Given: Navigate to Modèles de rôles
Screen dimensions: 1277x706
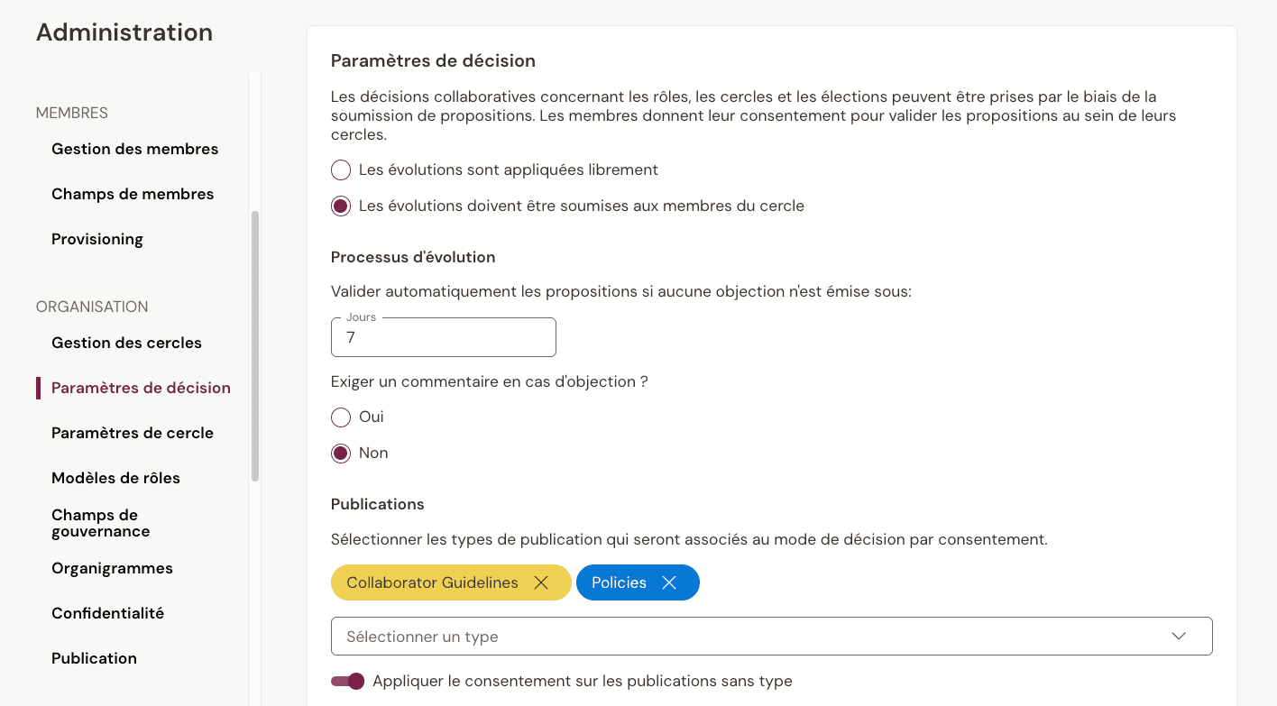Looking at the screenshot, I should 115,477.
